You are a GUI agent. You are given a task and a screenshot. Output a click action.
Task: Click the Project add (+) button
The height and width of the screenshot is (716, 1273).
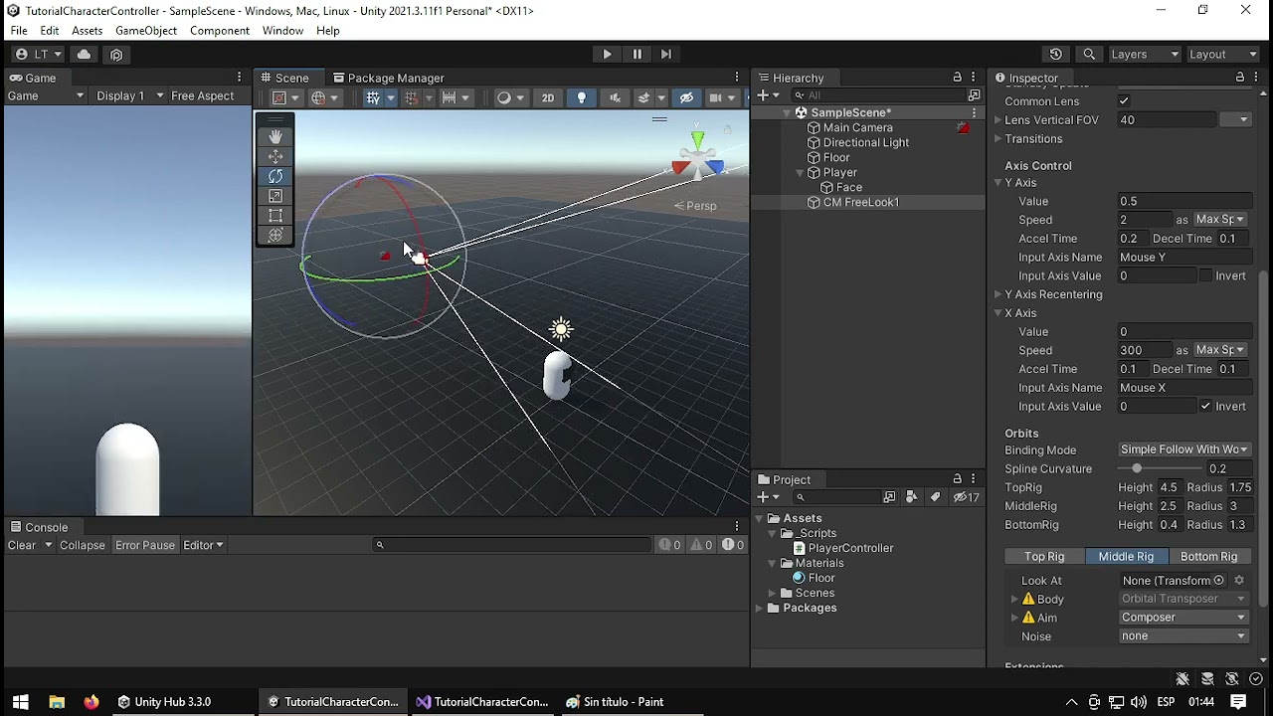(767, 497)
